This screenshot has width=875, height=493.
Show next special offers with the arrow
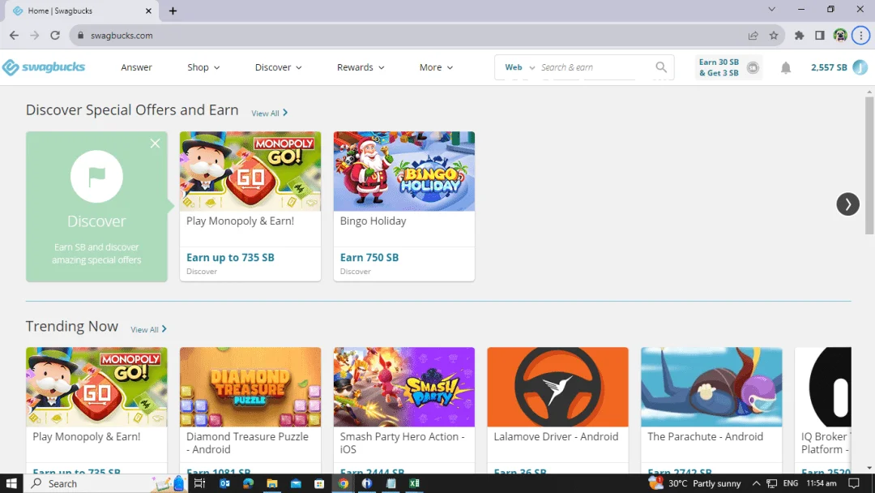click(847, 204)
